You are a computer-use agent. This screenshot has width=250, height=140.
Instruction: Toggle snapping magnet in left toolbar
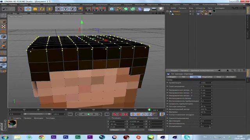click(4, 59)
